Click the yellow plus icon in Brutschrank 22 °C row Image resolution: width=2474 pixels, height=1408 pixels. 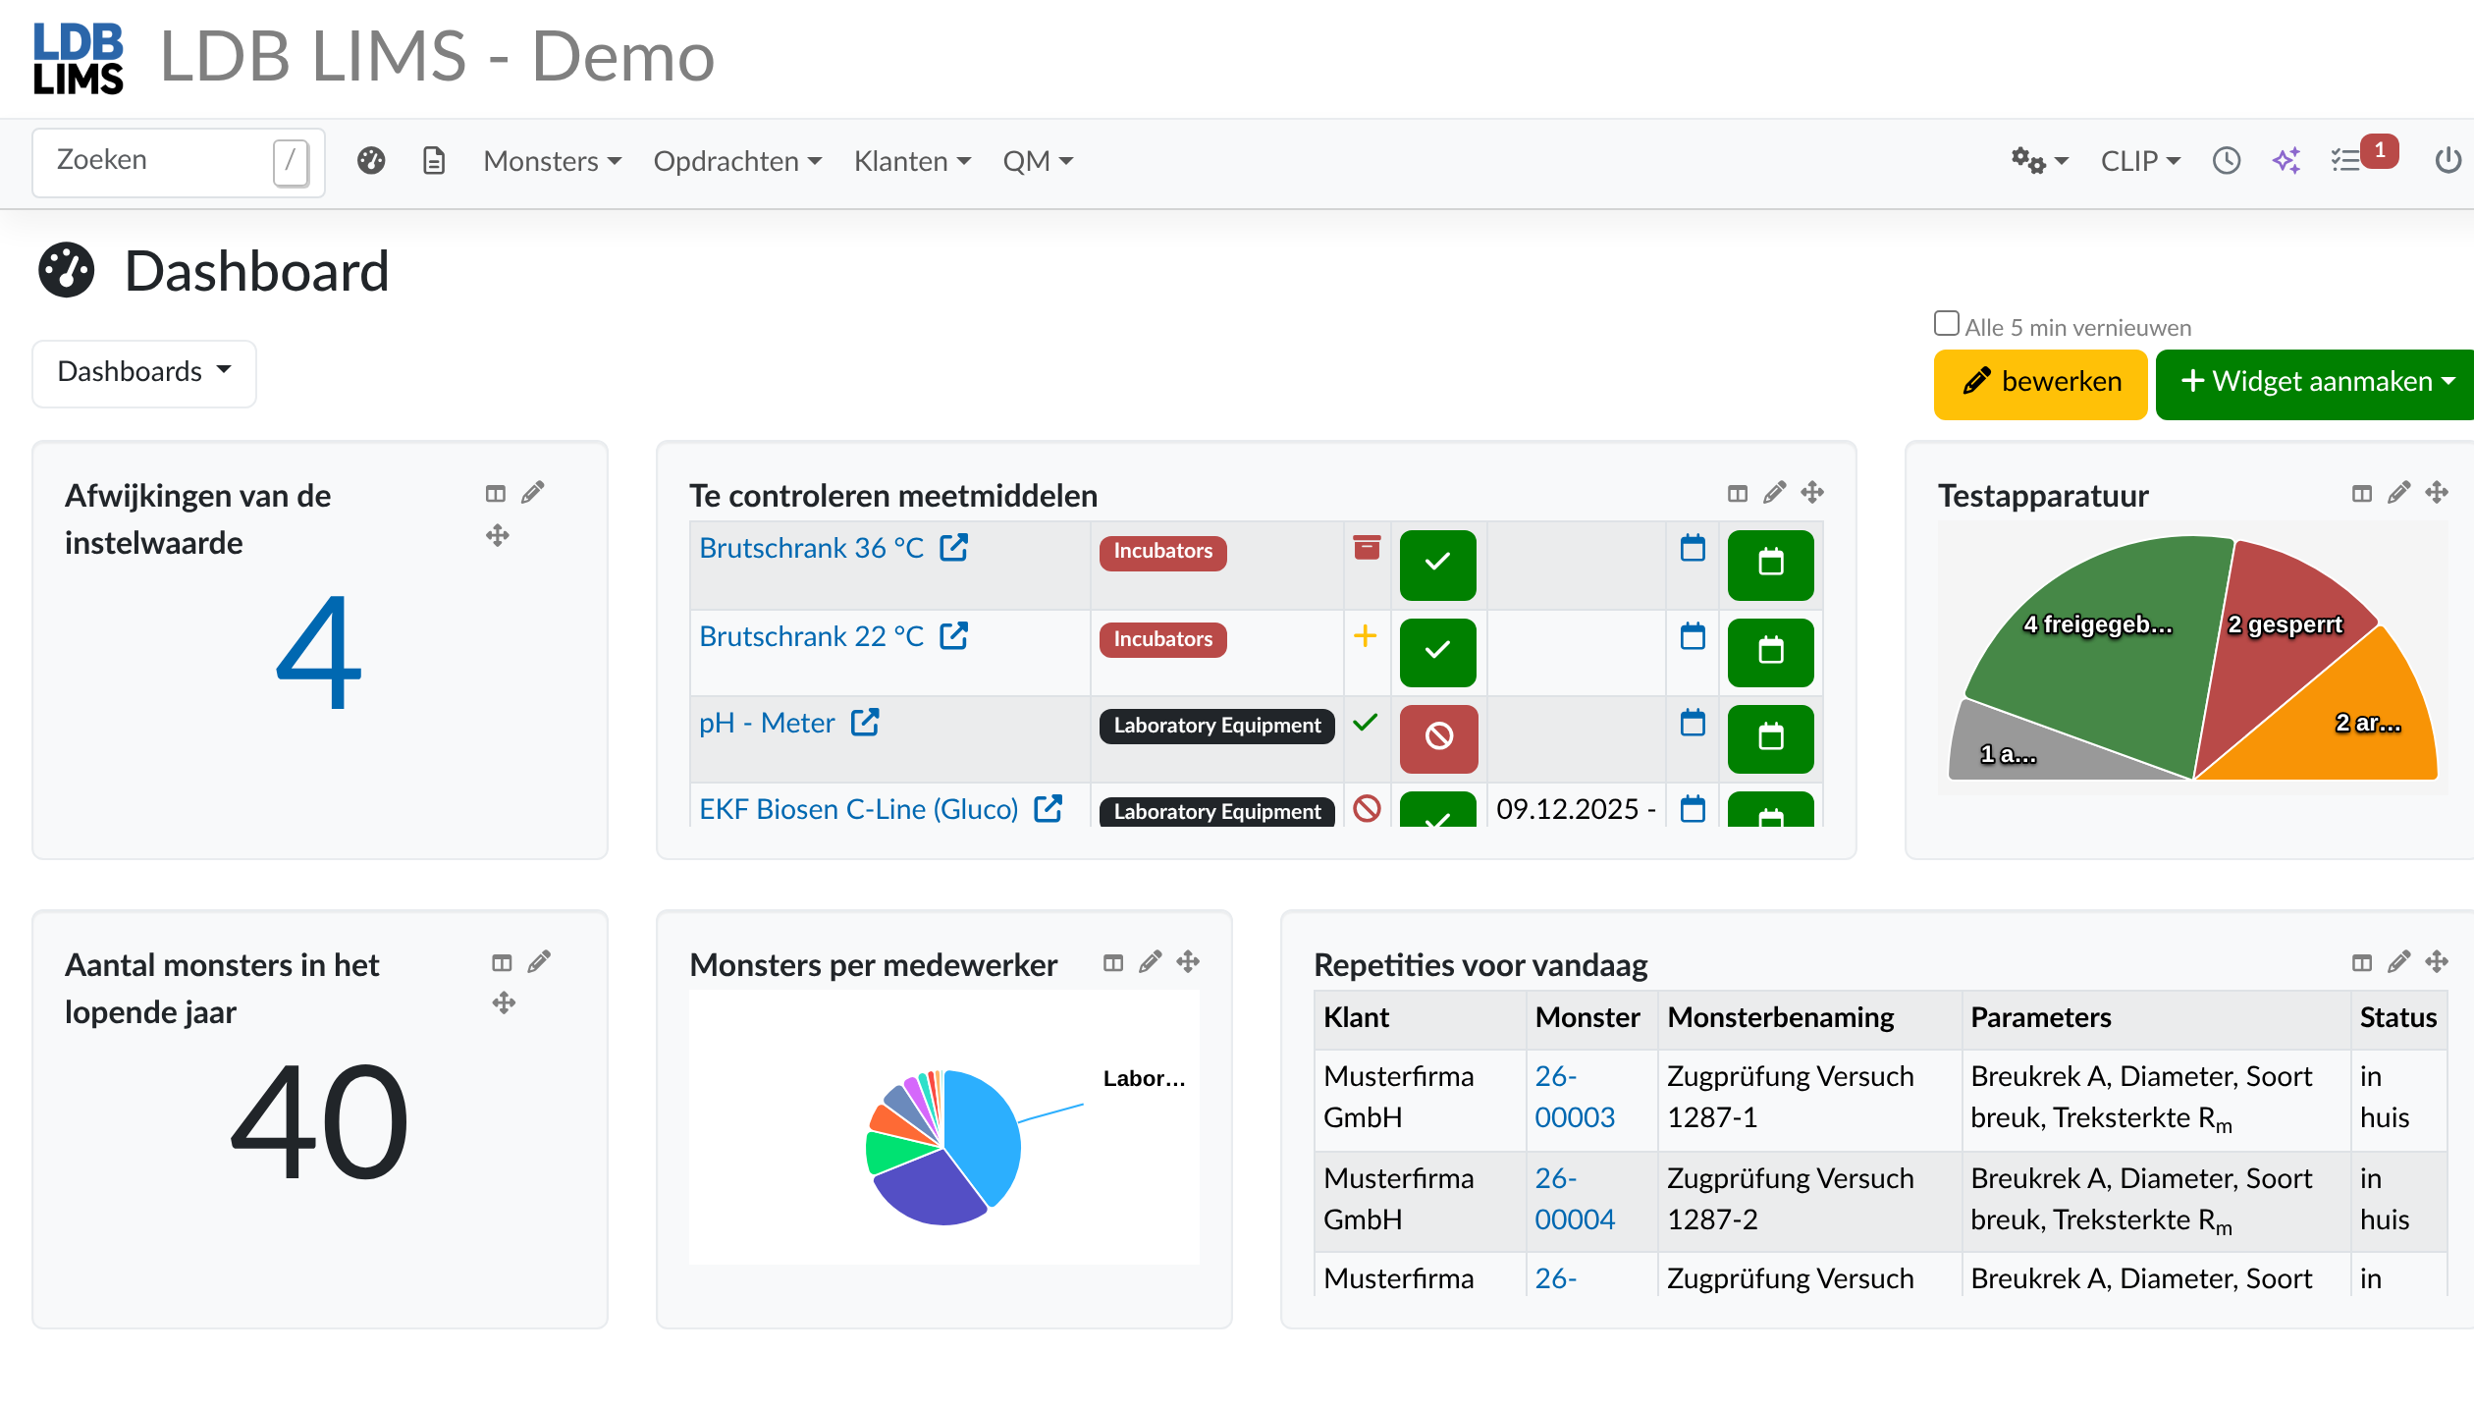point(1365,636)
